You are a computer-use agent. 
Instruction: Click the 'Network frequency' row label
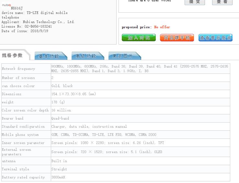coord(18,69)
